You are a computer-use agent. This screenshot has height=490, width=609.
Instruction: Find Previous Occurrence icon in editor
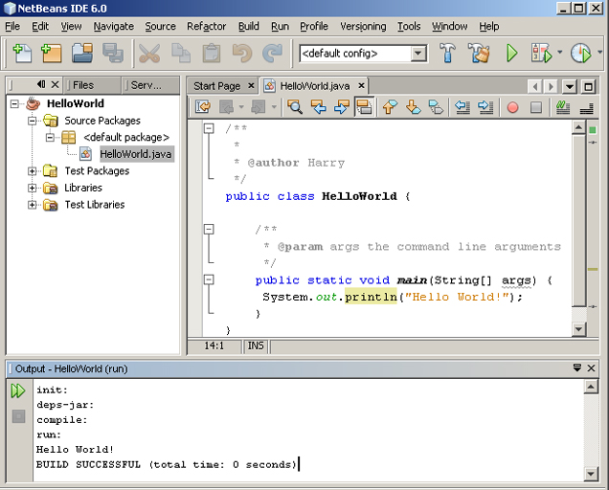pos(319,107)
